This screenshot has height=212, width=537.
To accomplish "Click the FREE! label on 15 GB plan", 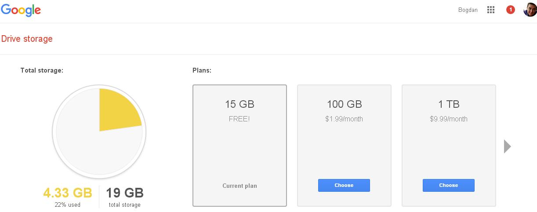I will click(x=239, y=119).
